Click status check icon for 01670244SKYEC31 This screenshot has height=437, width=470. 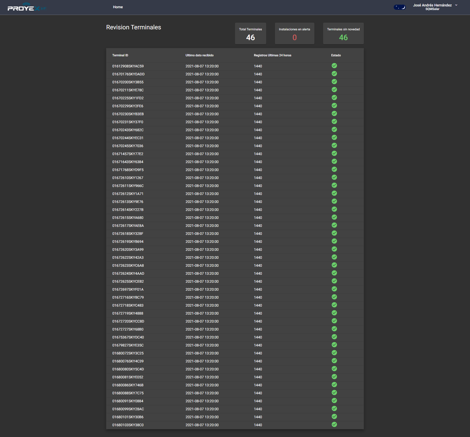pyautogui.click(x=334, y=137)
